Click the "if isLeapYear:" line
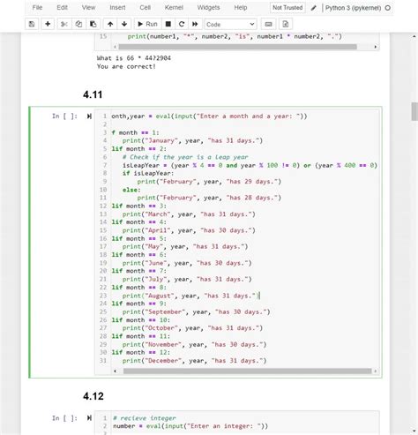Image resolution: width=418 pixels, height=435 pixels. click(148, 173)
